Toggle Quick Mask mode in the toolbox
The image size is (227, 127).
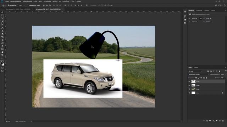(2, 68)
